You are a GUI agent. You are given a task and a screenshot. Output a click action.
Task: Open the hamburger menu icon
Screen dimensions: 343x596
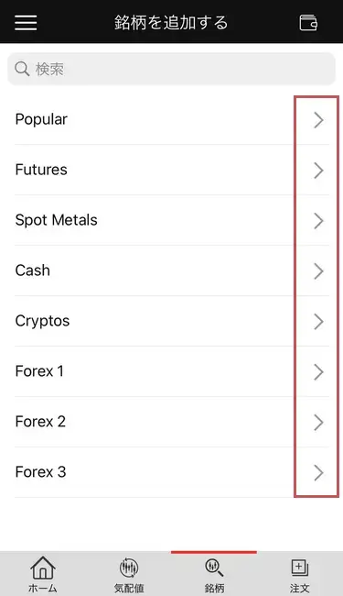tap(26, 22)
